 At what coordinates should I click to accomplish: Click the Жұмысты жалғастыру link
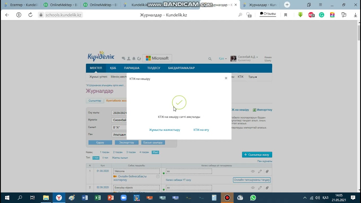[x=164, y=130]
